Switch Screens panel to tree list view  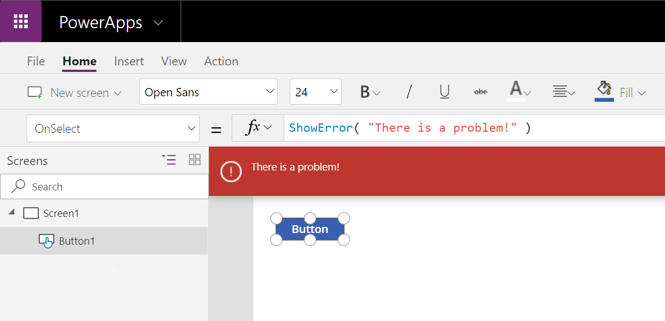pos(170,159)
